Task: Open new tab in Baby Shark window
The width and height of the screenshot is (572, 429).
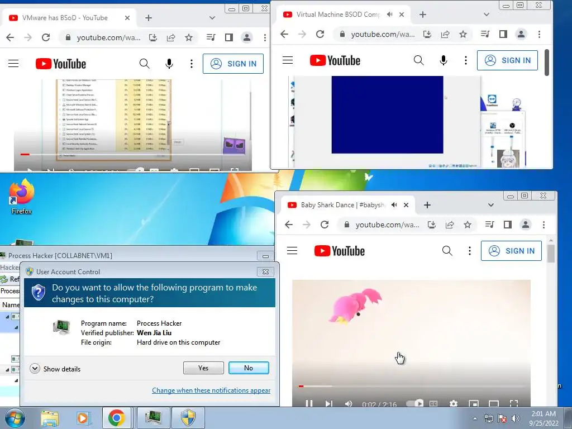Action: pos(427,205)
